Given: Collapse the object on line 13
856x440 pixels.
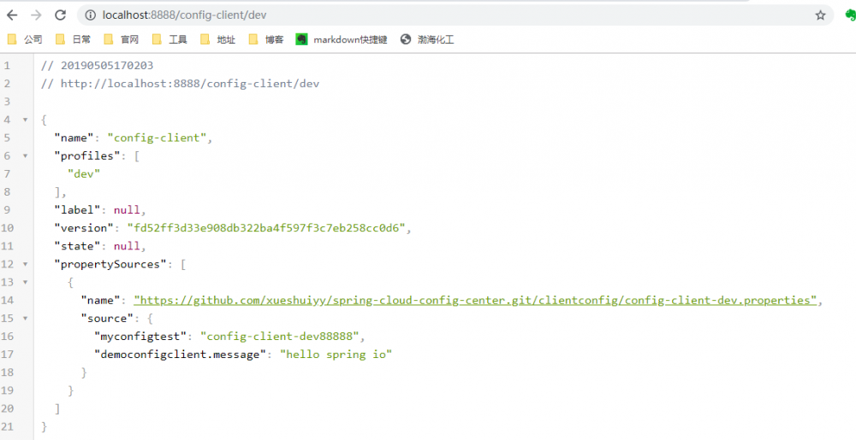Looking at the screenshot, I should 25,282.
